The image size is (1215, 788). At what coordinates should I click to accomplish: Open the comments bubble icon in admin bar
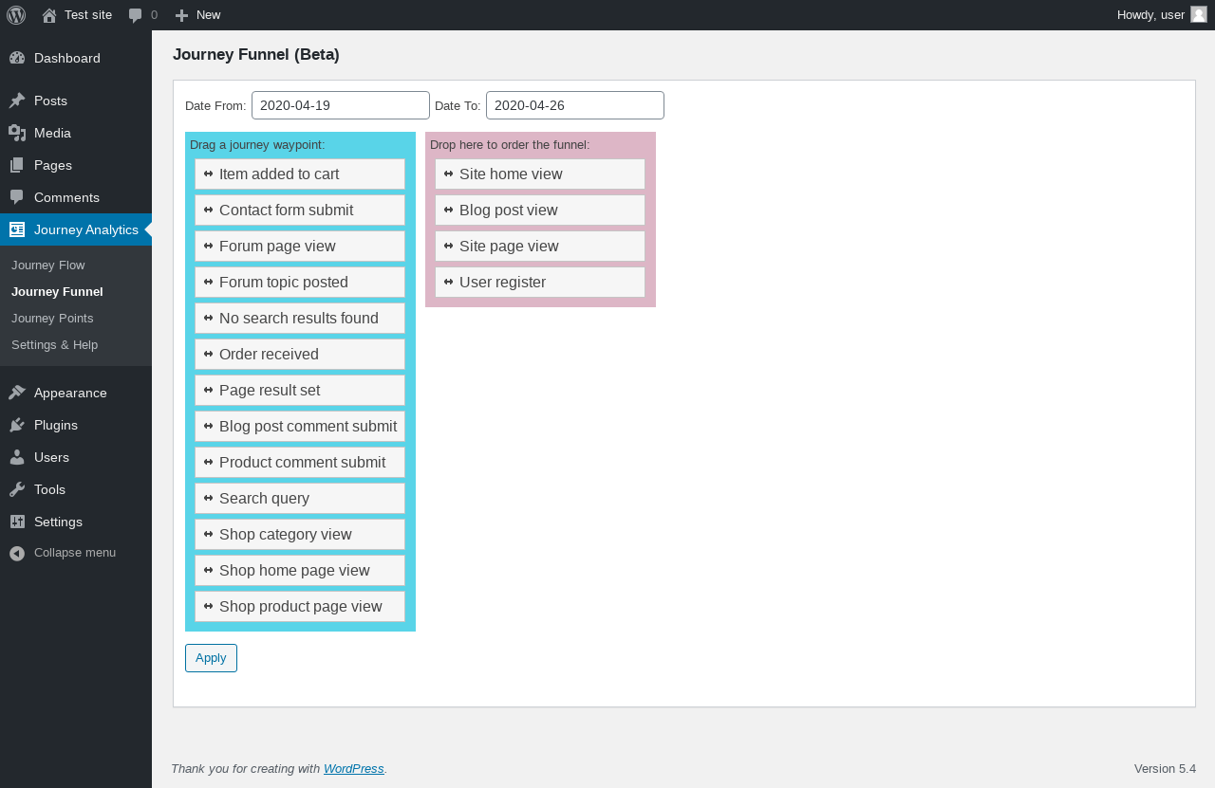tap(136, 15)
